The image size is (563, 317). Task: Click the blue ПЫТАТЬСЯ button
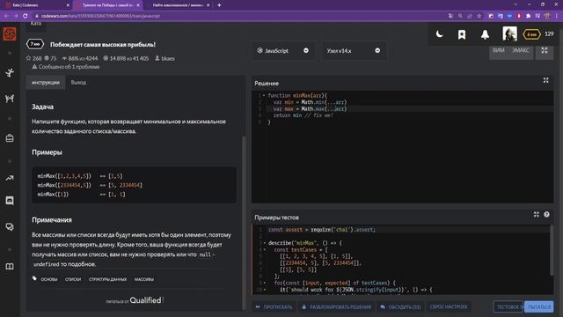click(539, 307)
